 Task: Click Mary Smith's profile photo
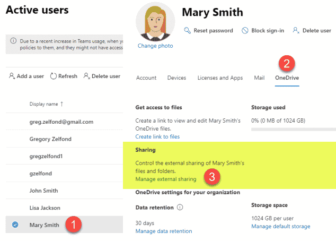[155, 22]
